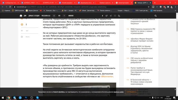Open the Сервисы bookmarks apps button

click(x=6, y=11)
